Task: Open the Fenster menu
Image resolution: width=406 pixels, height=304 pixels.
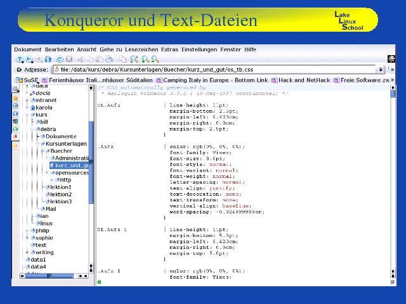Action: (x=230, y=49)
